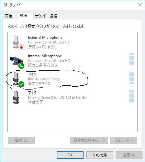
Task: Click the green checkmark default device badge
Action: pos(22,84)
